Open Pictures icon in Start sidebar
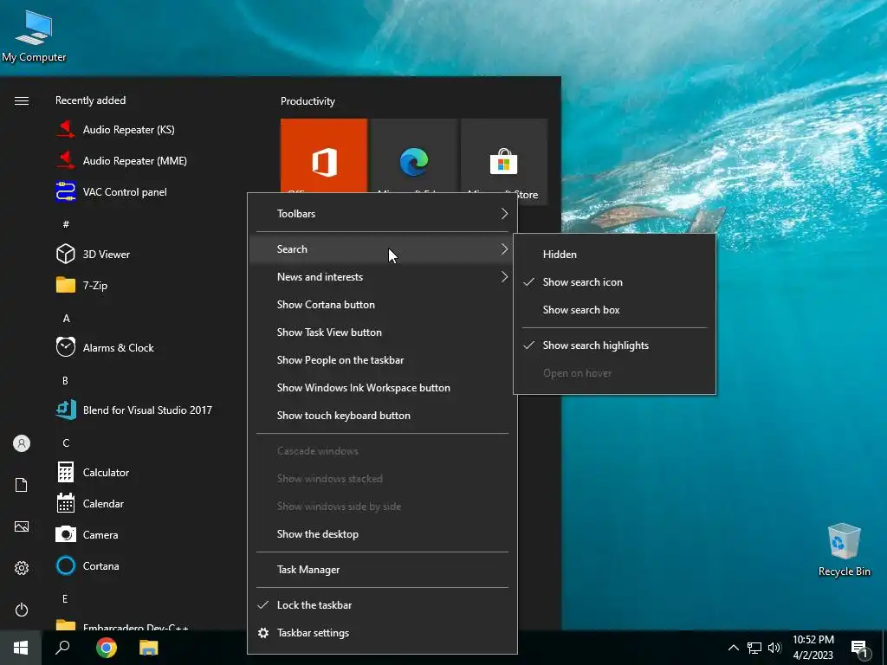Image resolution: width=887 pixels, height=665 pixels. 22,526
